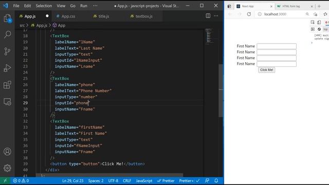This screenshot has height=185, width=329.
Task: Click the editor vertical scrollbar
Action: pos(221,90)
